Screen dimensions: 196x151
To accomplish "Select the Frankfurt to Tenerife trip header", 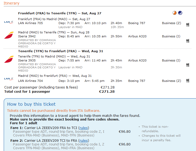I will (60, 13).
